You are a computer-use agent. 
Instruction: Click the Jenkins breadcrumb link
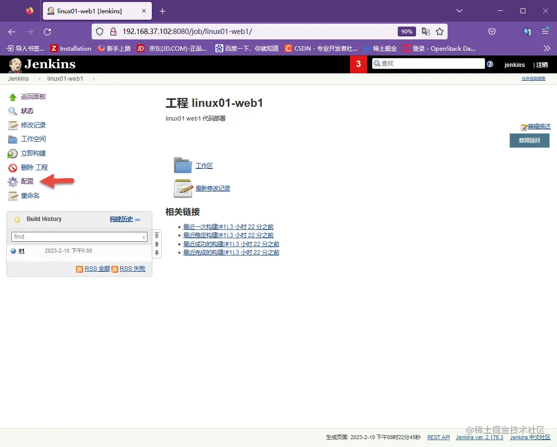pyautogui.click(x=18, y=79)
